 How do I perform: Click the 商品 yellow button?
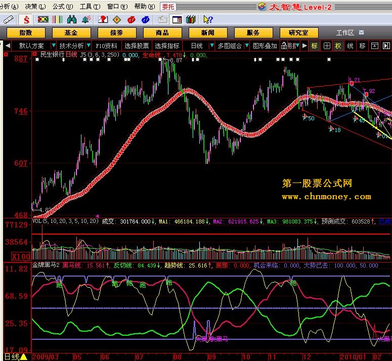pyautogui.click(x=162, y=33)
